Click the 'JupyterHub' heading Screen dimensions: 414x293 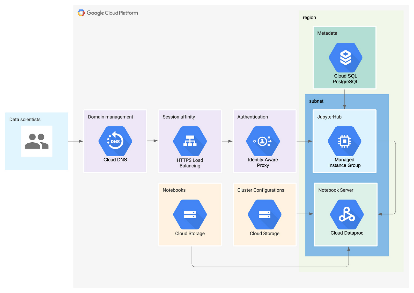pyautogui.click(x=329, y=117)
